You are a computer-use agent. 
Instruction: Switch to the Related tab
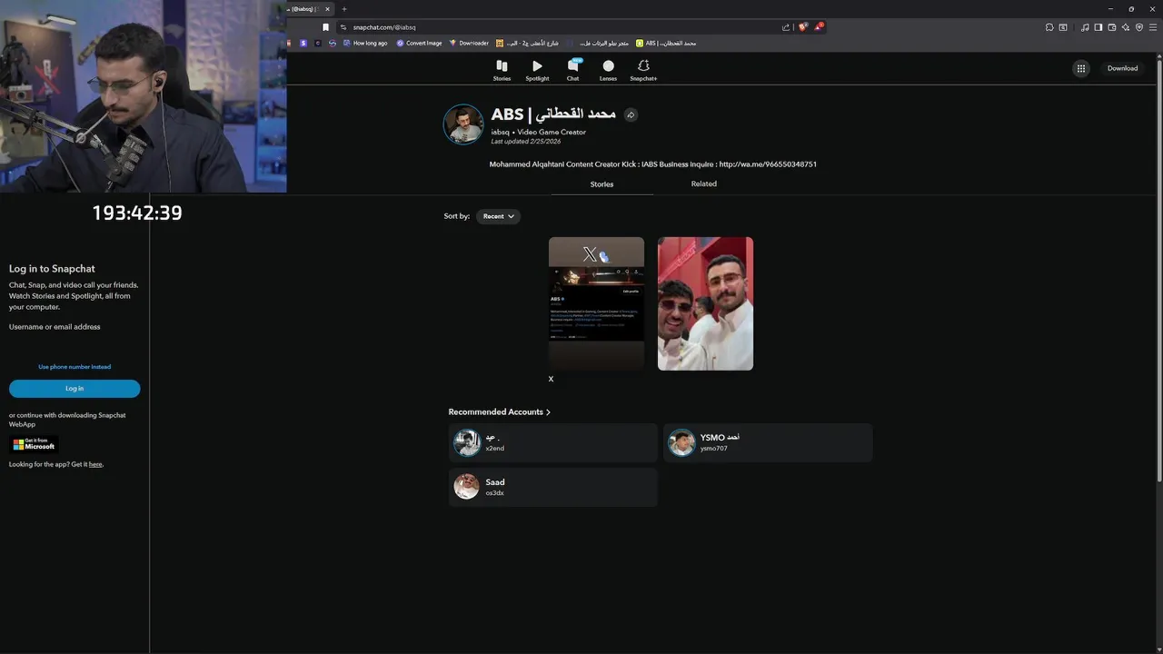704,183
